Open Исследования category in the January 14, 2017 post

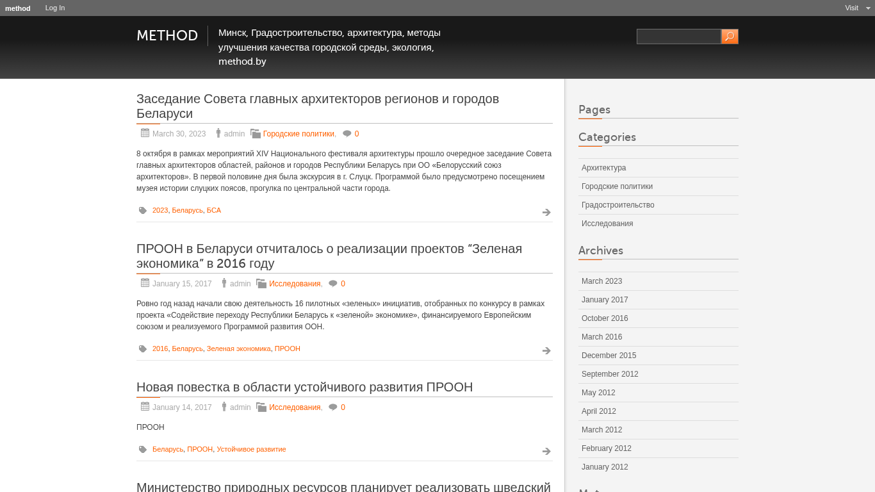point(295,407)
